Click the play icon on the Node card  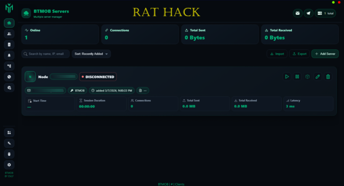coord(287,76)
